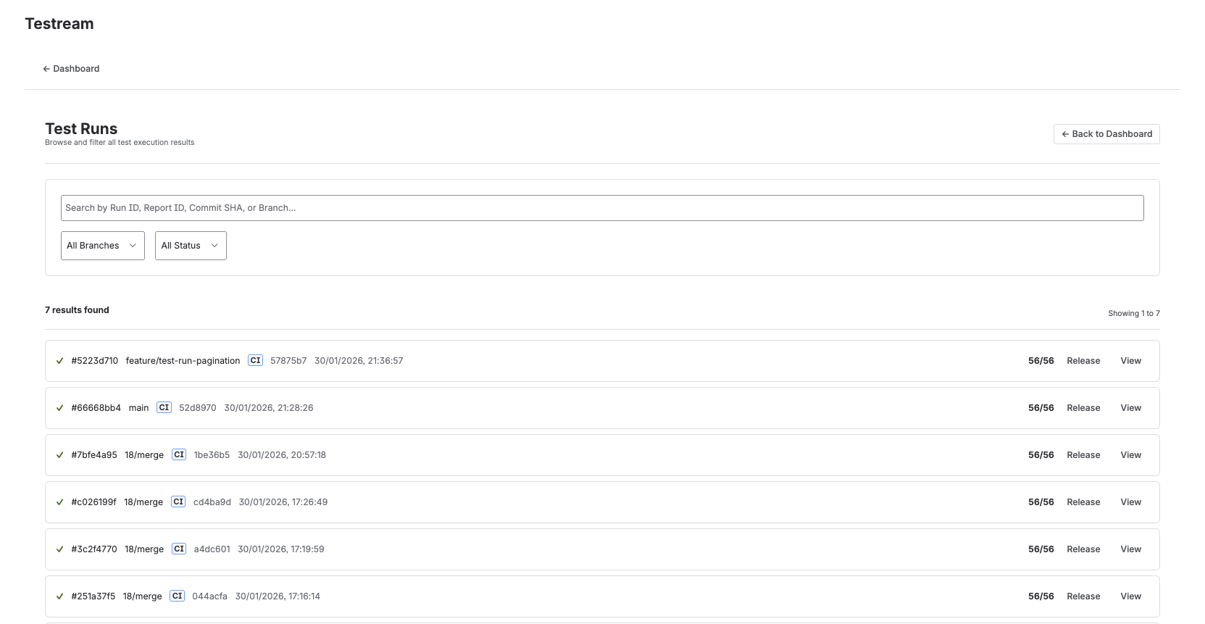Click the Release label for run #7bfe4a95
Screen dimensions: 1205x624
tap(1083, 455)
